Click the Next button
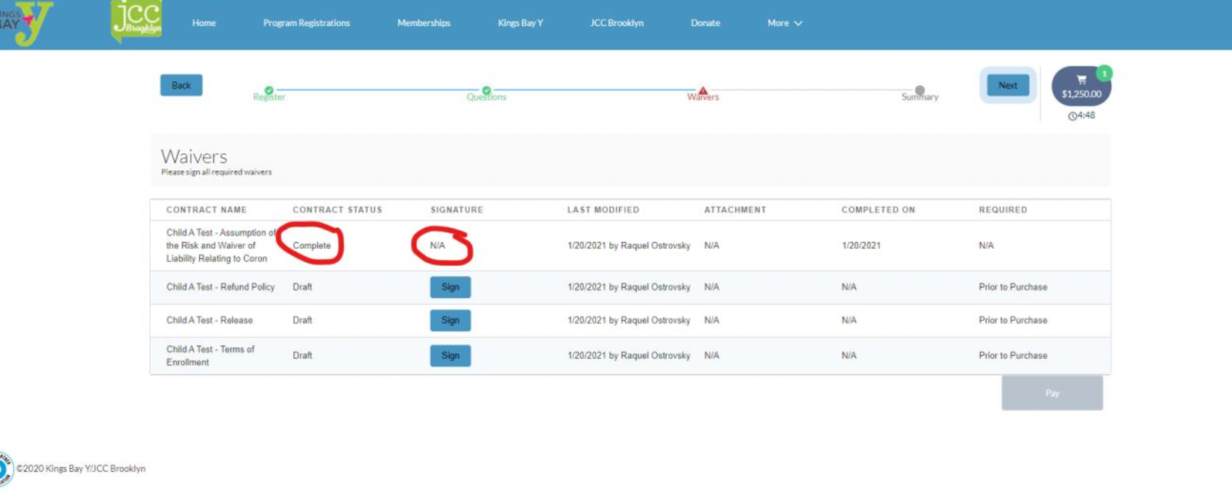The width and height of the screenshot is (1232, 493). (x=1008, y=85)
